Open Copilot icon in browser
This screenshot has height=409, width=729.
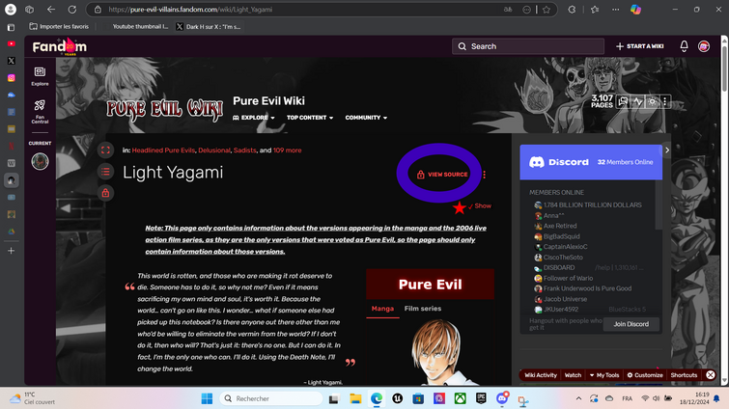635,10
